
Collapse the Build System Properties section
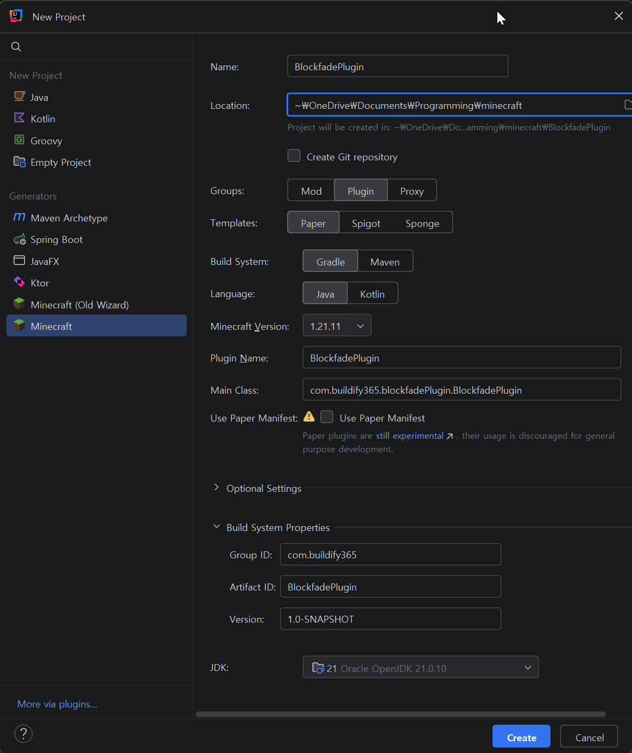point(216,527)
